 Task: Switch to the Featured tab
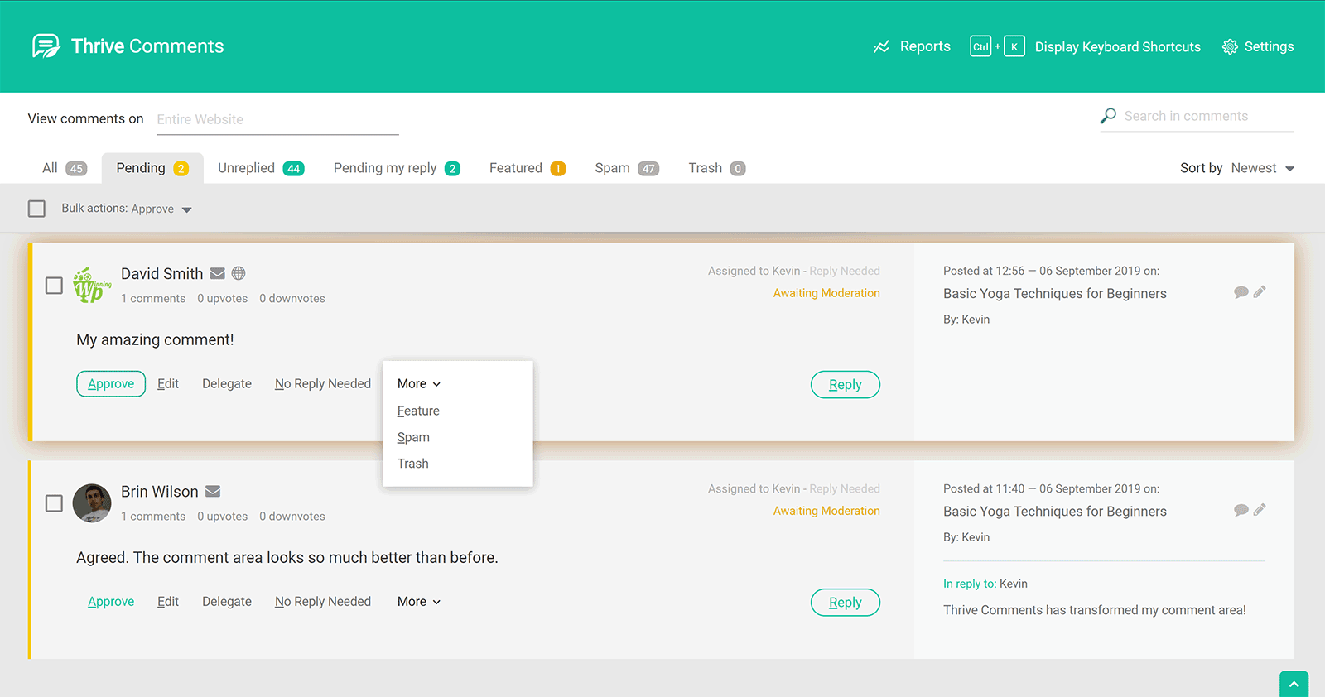[528, 168]
